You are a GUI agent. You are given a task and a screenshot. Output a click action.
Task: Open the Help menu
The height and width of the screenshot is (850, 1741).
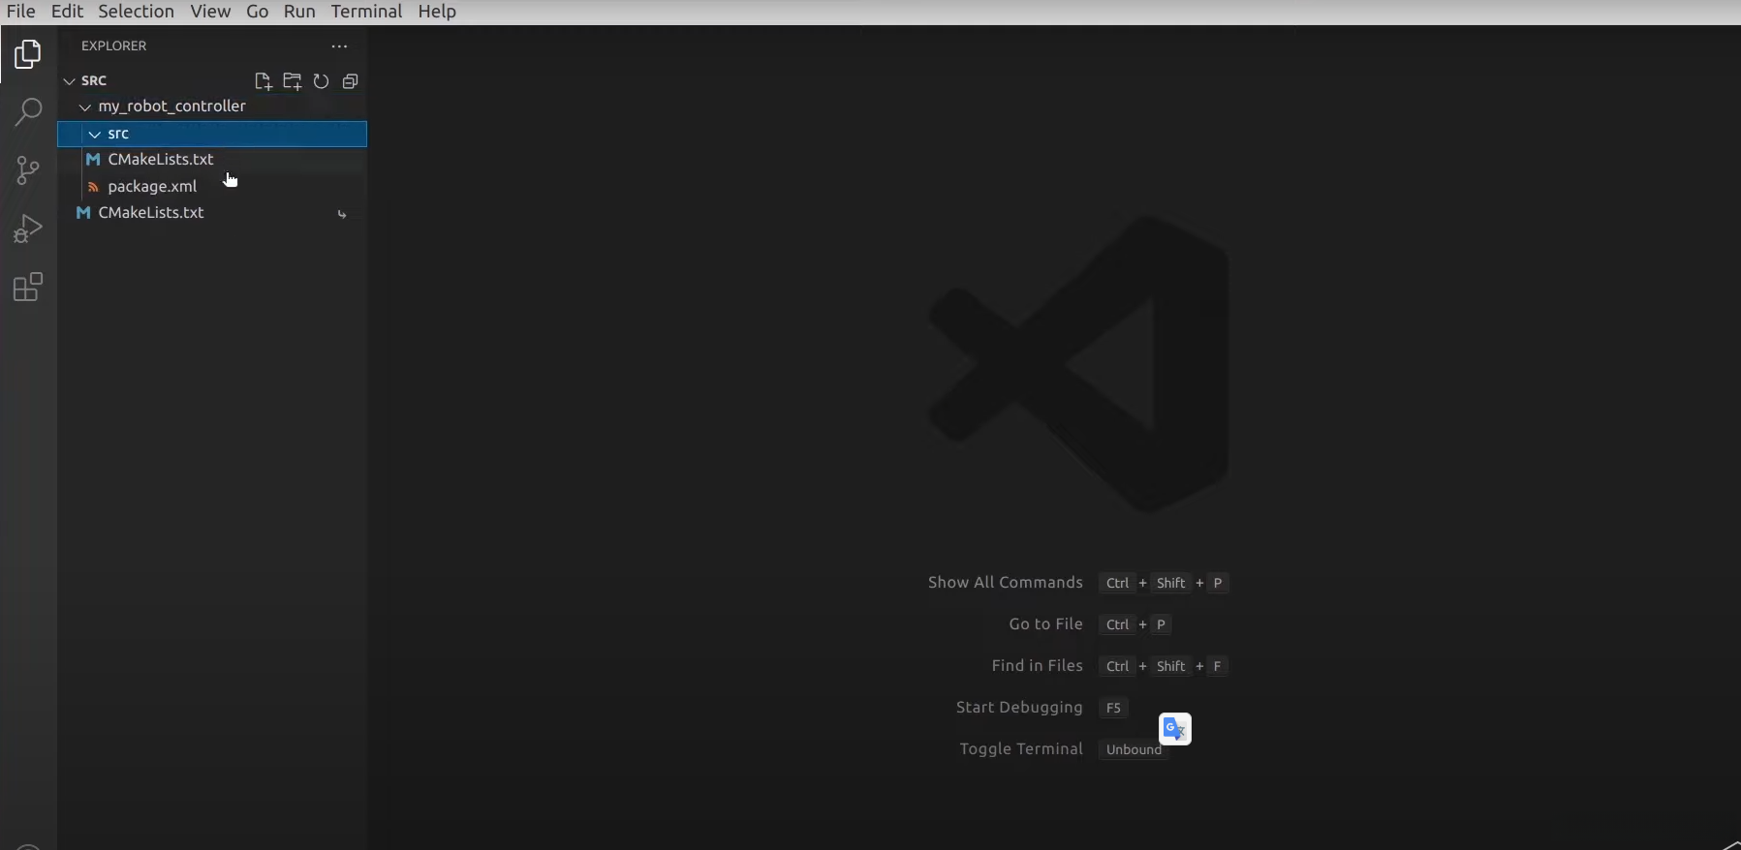(x=437, y=12)
